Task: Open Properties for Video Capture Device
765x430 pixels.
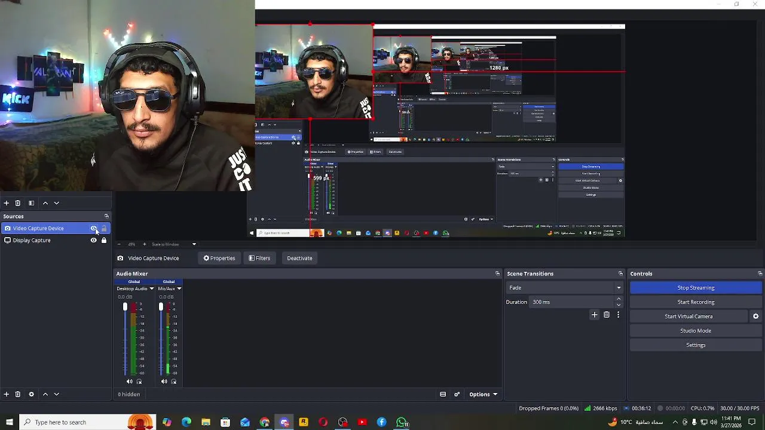Action: click(x=219, y=258)
